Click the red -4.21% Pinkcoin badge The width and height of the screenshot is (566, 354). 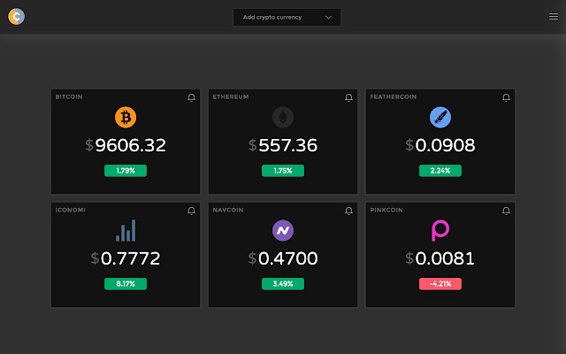(440, 284)
